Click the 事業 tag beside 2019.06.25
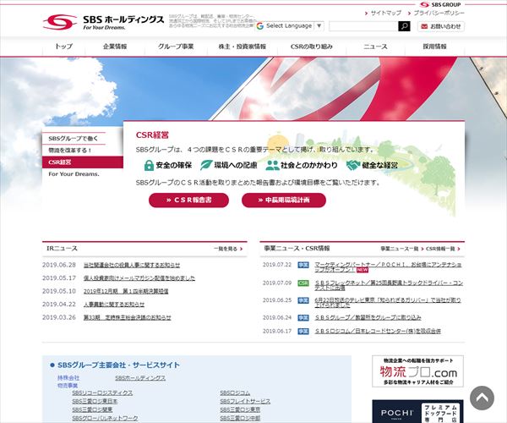The height and width of the screenshot is (423, 507). point(303,300)
